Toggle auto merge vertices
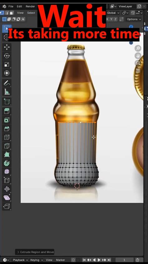 [121, 19]
